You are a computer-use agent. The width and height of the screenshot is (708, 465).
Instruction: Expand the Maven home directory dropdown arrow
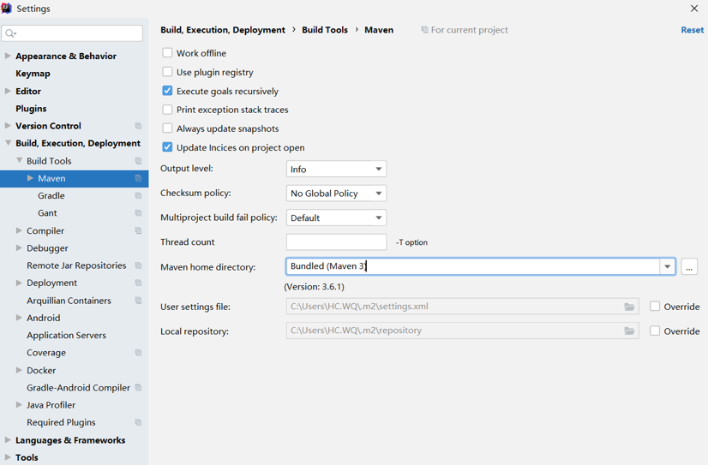click(667, 266)
